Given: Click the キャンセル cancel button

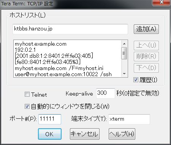Looking at the screenshot, I should pyautogui.click(x=85, y=134).
